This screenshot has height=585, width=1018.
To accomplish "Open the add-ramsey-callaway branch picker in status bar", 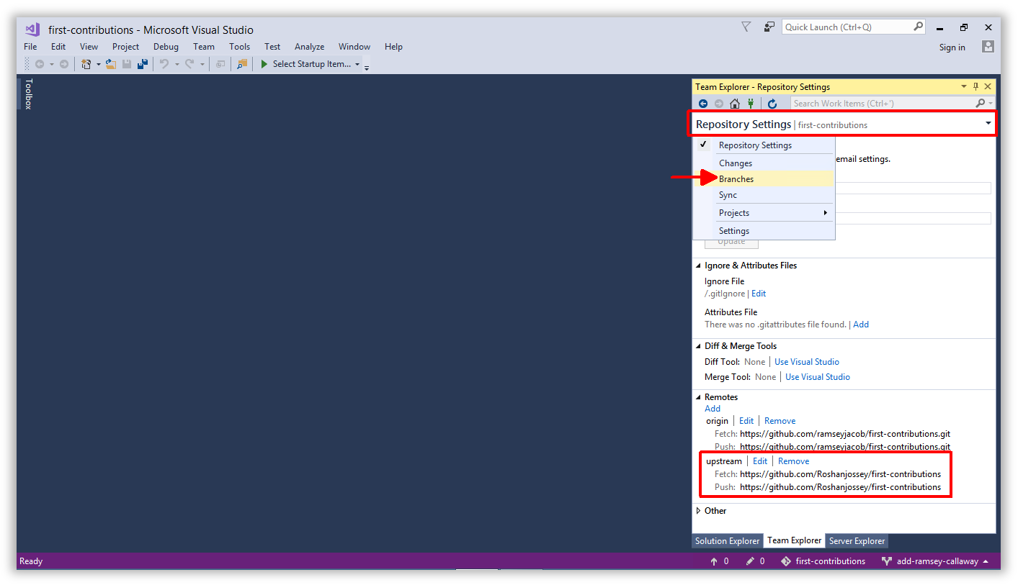I will 935,561.
